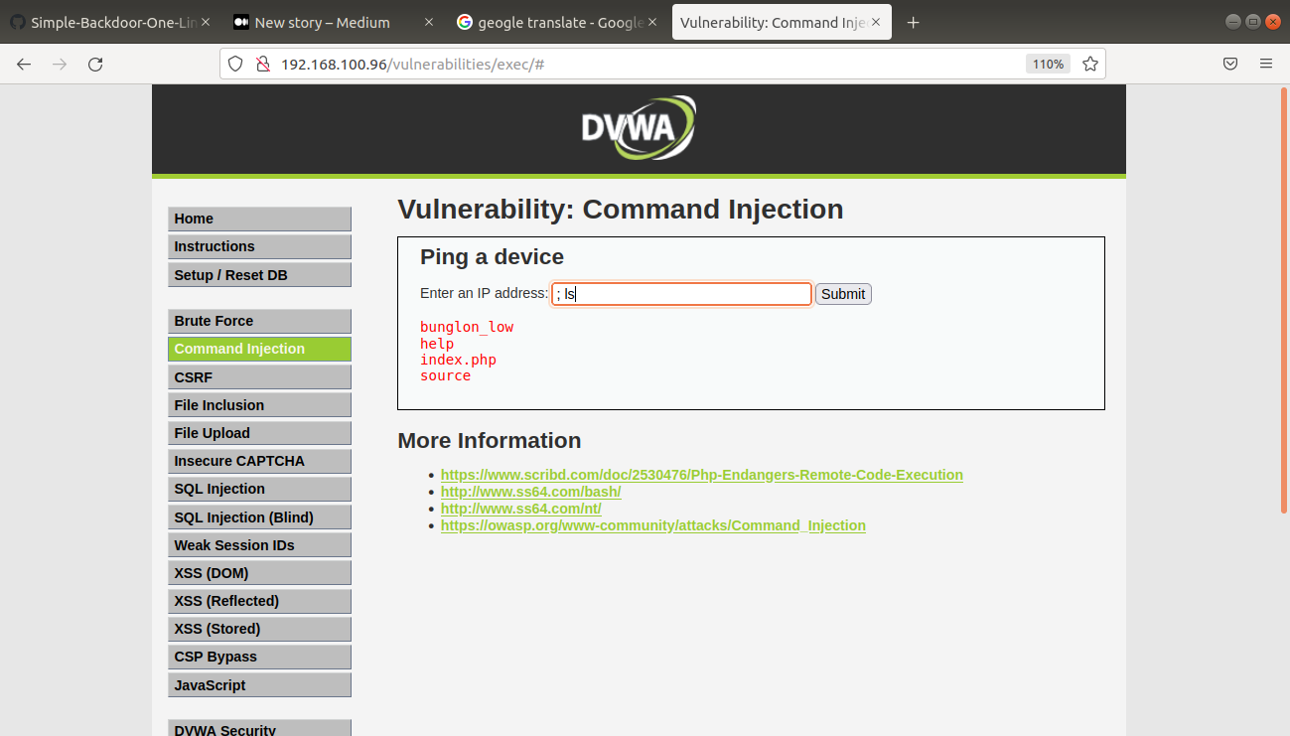The image size is (1290, 736).
Task: Click the Submit button to ping
Action: (842, 293)
